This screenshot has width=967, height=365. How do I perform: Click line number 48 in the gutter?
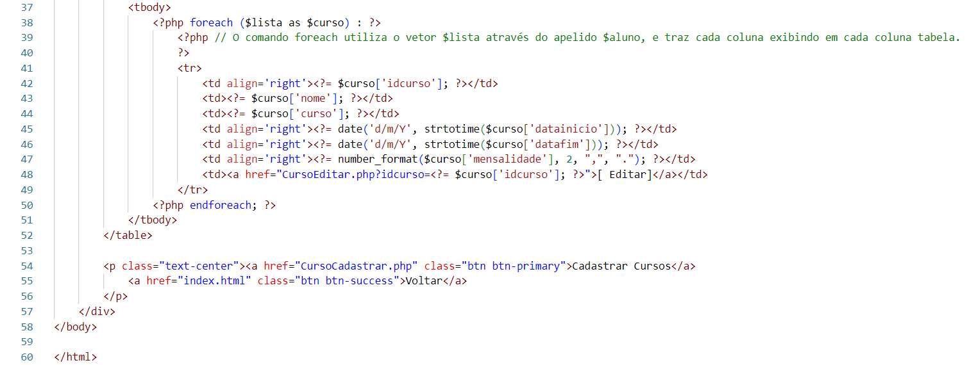[26, 174]
